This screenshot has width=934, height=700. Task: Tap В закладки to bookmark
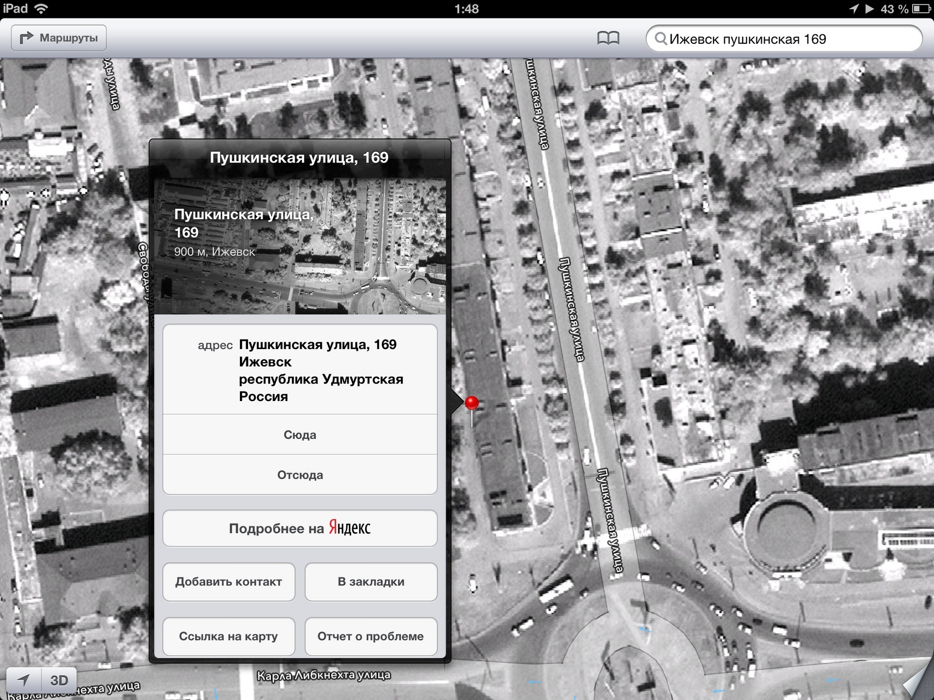(x=371, y=582)
